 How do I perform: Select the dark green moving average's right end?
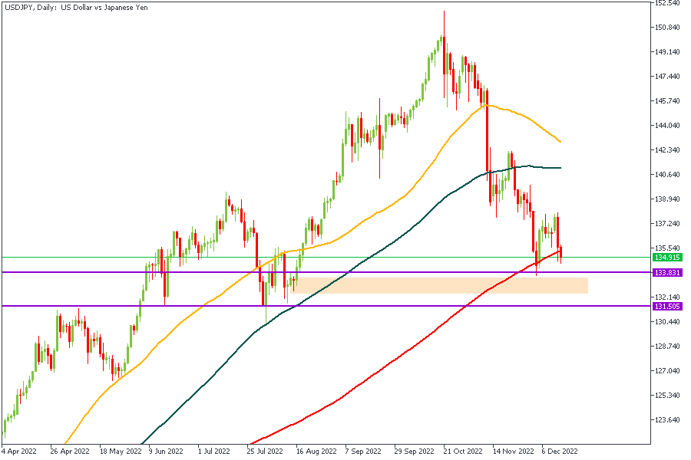[x=560, y=168]
